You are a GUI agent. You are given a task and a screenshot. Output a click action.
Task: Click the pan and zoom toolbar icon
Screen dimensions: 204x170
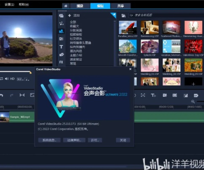pyautogui.click(x=175, y=95)
